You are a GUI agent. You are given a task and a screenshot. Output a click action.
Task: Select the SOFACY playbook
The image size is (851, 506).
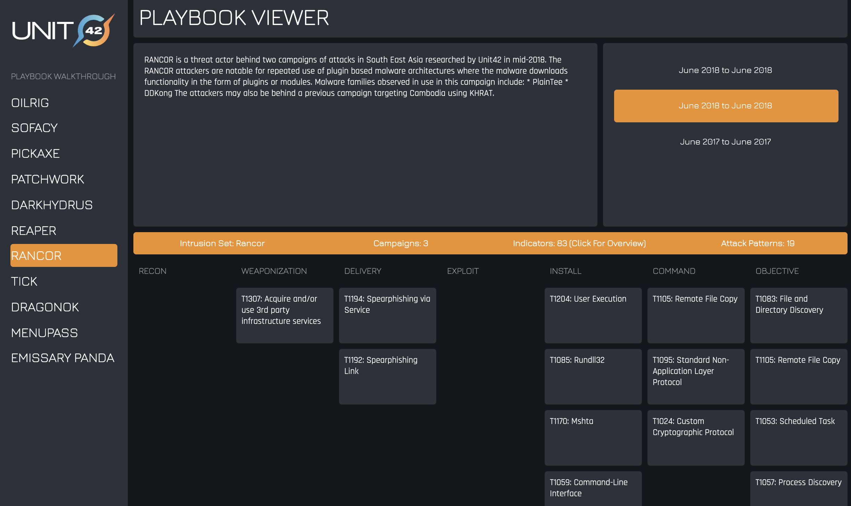(34, 128)
